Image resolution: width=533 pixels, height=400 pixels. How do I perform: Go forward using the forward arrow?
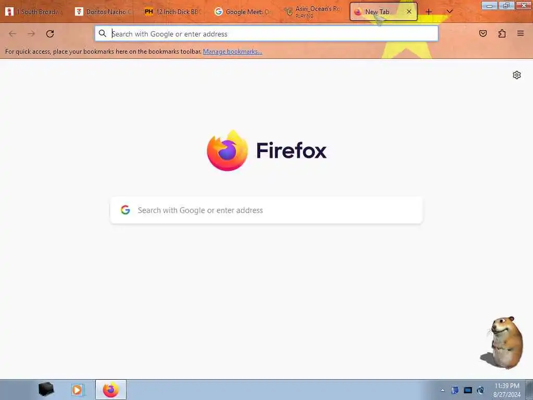tap(31, 34)
